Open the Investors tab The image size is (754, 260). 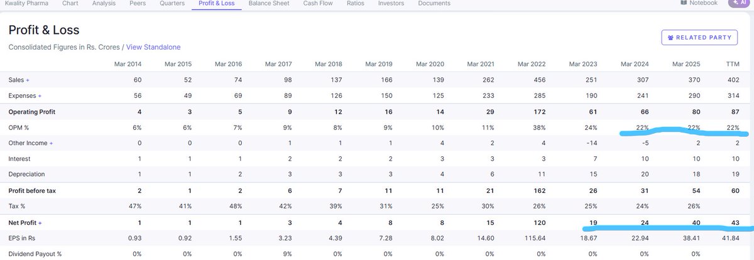point(391,3)
